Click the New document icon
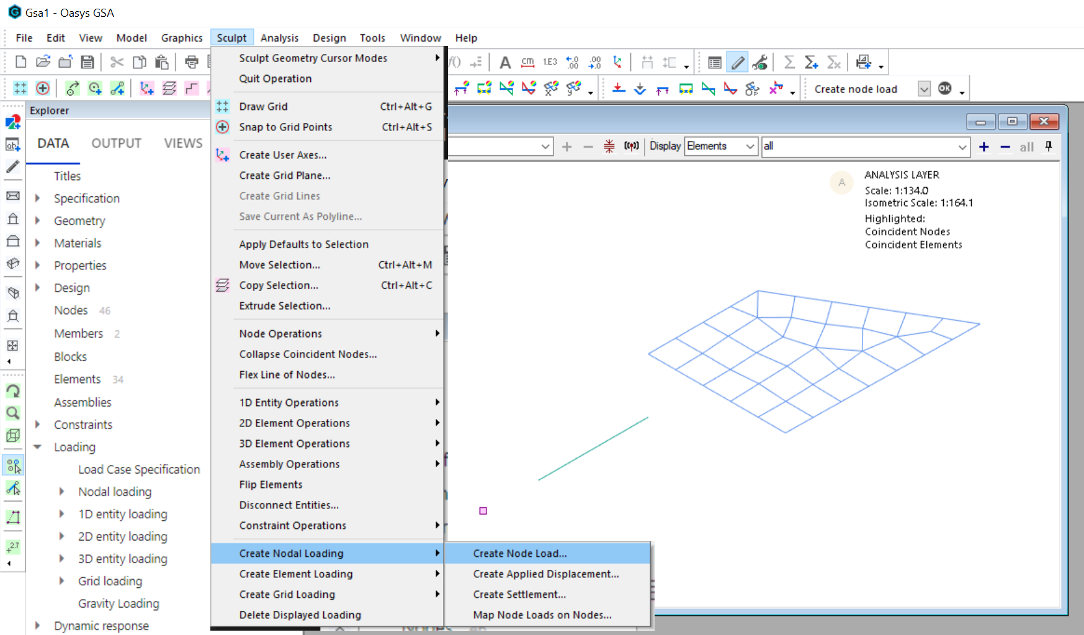 pyautogui.click(x=20, y=62)
